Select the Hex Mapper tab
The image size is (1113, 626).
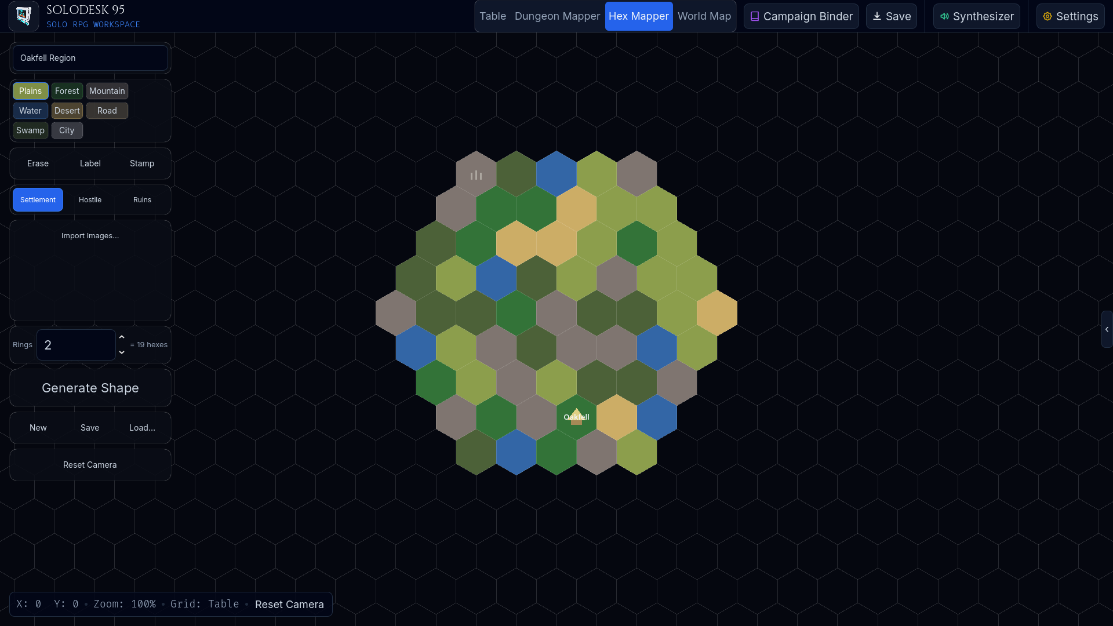pos(639,16)
